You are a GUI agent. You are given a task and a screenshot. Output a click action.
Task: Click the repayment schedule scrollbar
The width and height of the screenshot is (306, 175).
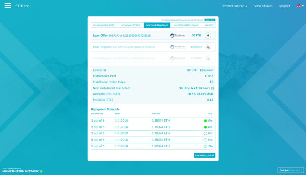point(215,133)
